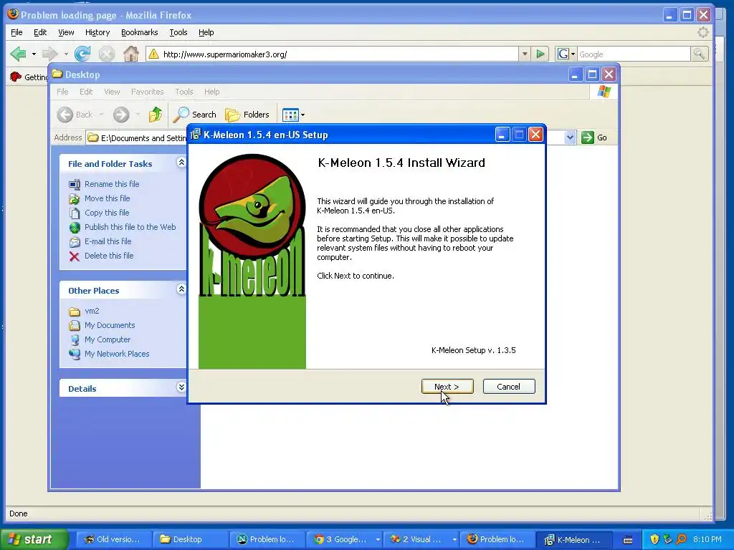
Task: Click the explorer Go button
Action: (594, 137)
